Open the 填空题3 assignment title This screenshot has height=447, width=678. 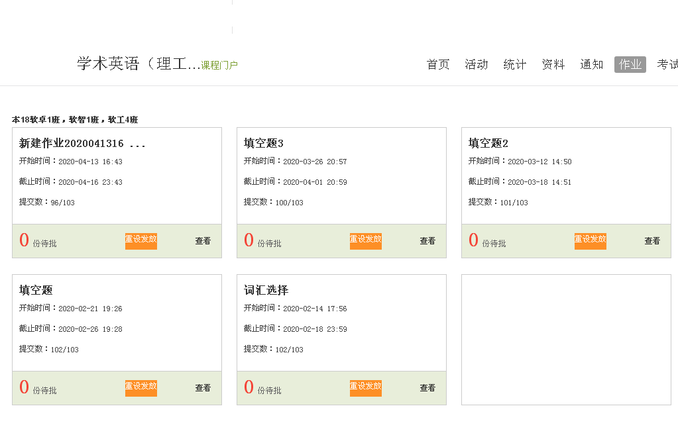tap(264, 143)
